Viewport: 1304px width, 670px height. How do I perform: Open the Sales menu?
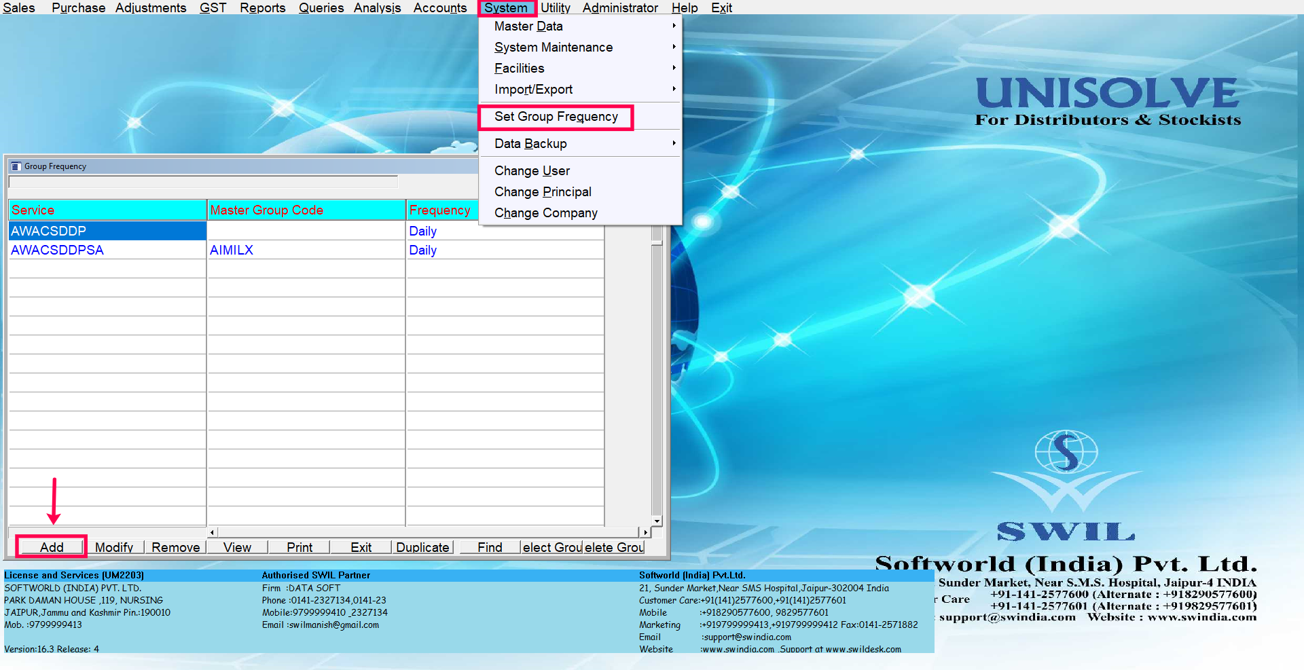coord(19,7)
